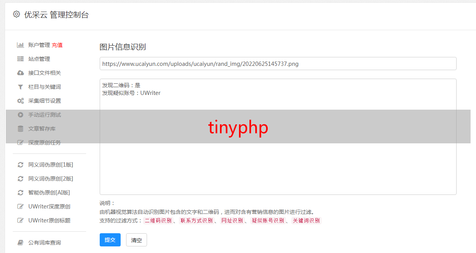This screenshot has width=476, height=253.
Task: Click the blue 提交 submit button
Action: tap(110, 240)
